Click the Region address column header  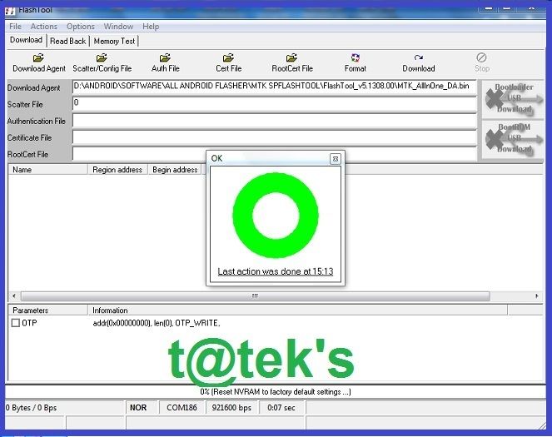click(117, 170)
